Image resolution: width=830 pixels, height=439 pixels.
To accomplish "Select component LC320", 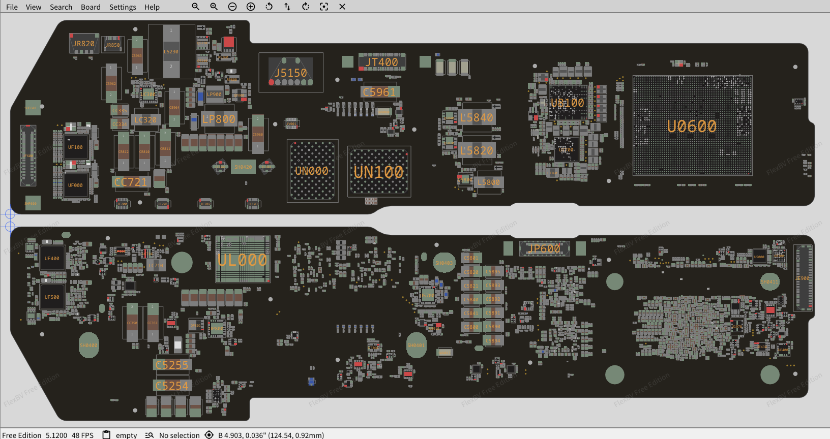I will point(146,120).
